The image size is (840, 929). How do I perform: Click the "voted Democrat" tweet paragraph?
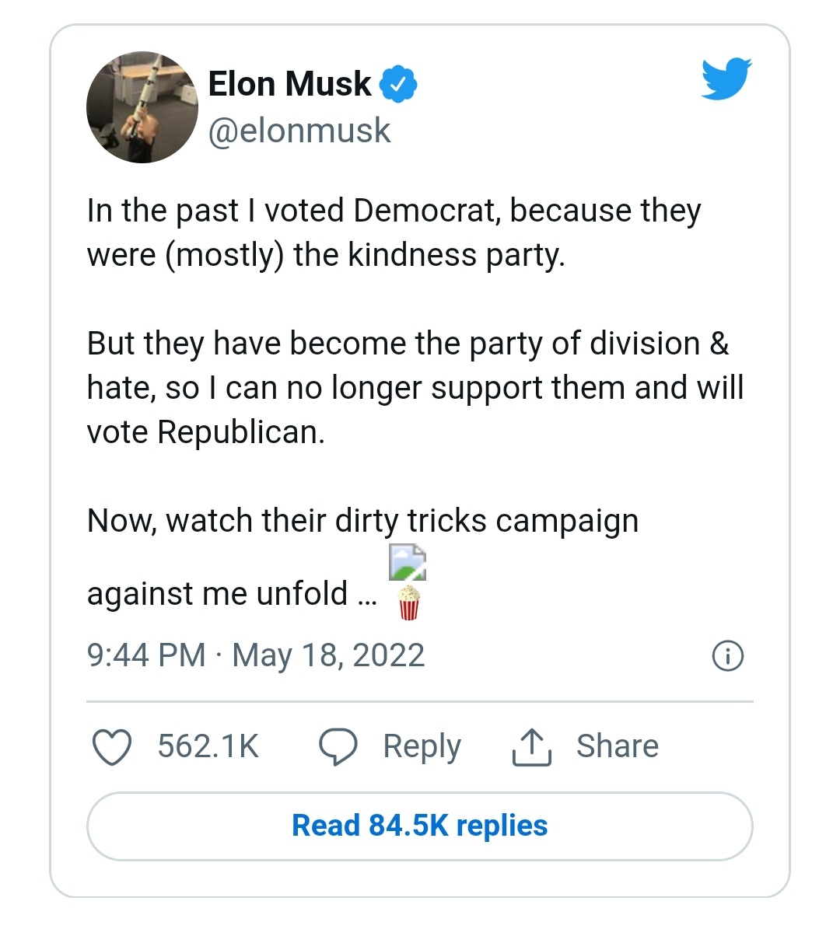coord(394,232)
